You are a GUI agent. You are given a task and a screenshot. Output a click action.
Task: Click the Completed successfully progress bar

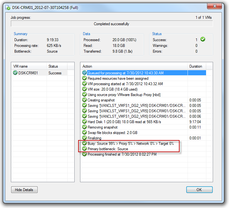pos(112,24)
